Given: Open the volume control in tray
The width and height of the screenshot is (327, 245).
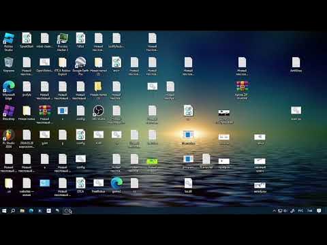Looking at the screenshot, I should click(x=285, y=211).
